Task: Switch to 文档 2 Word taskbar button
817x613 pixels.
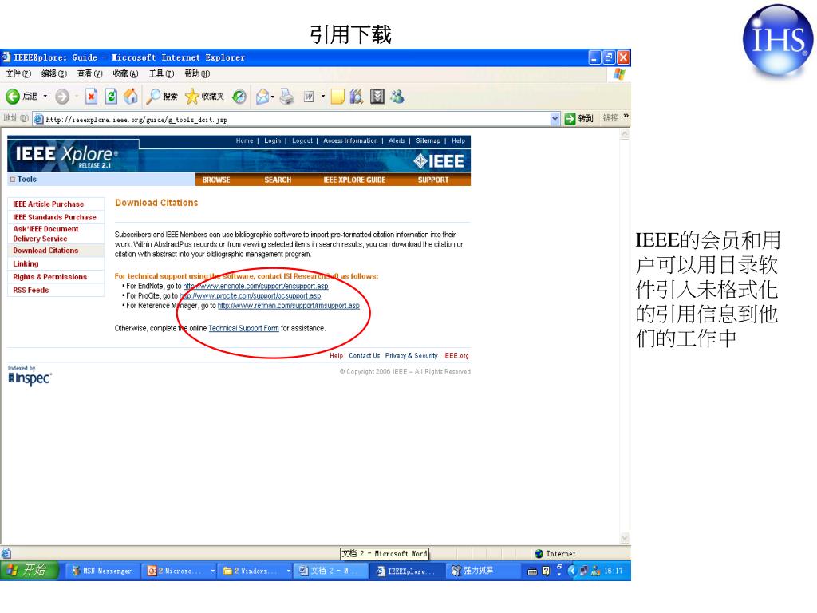Action: click(331, 571)
